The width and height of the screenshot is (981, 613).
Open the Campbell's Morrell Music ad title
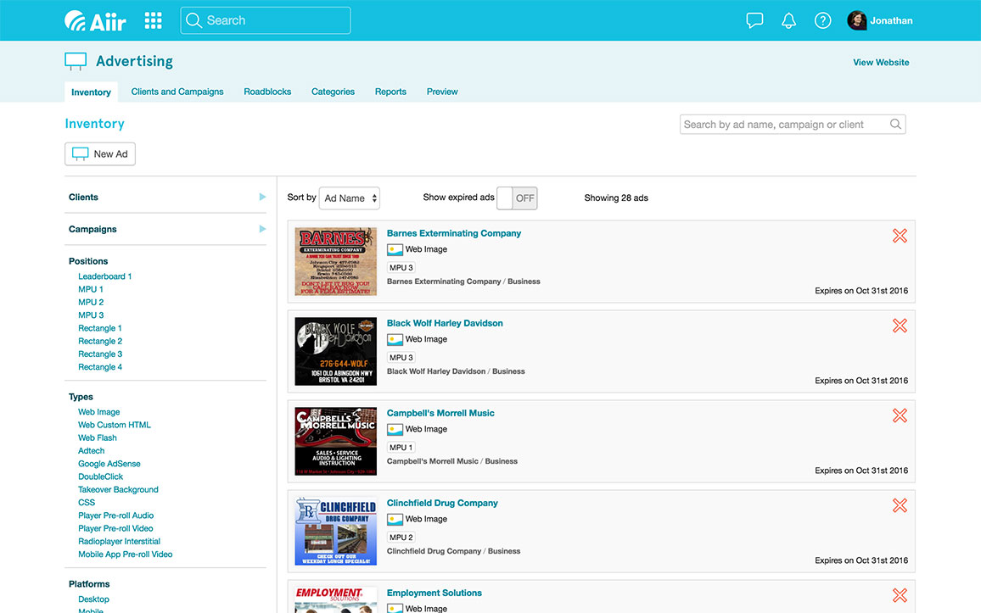440,413
